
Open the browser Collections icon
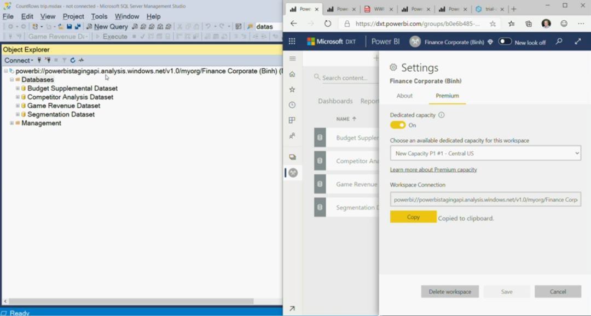[x=529, y=24]
